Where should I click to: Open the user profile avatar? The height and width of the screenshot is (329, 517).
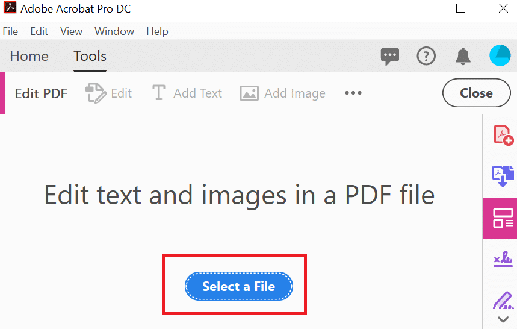point(500,55)
